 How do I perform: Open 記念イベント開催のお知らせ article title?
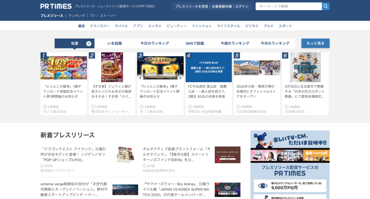pos(159,91)
